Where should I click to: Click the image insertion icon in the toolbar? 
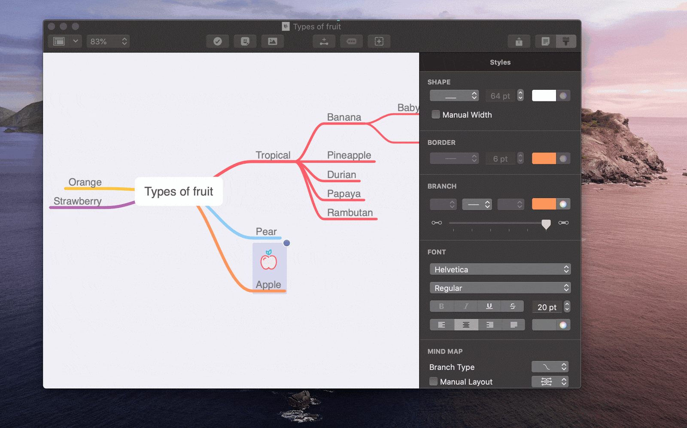point(273,41)
